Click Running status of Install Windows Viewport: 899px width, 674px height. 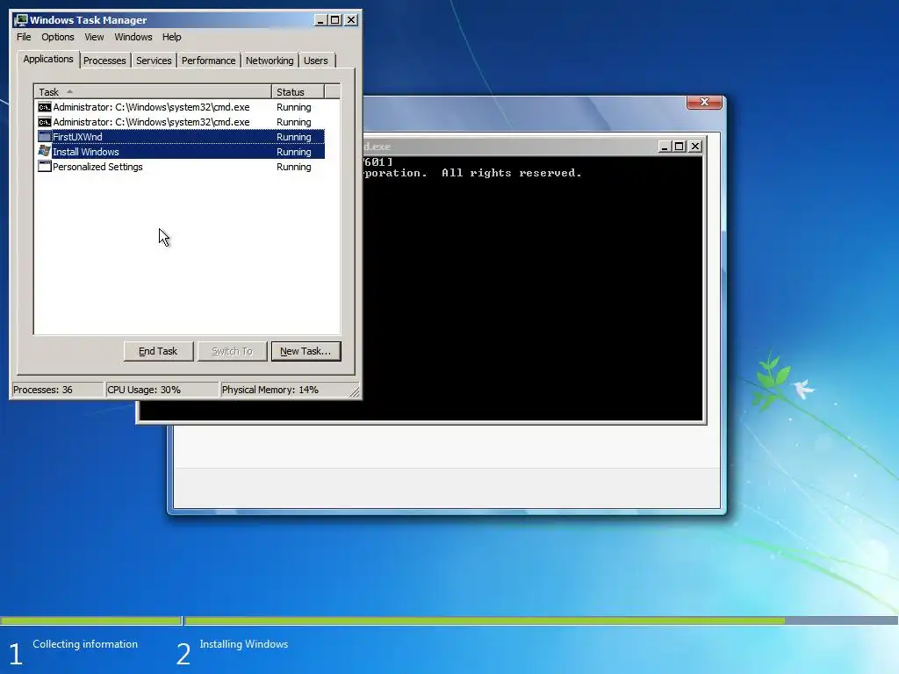pos(293,152)
